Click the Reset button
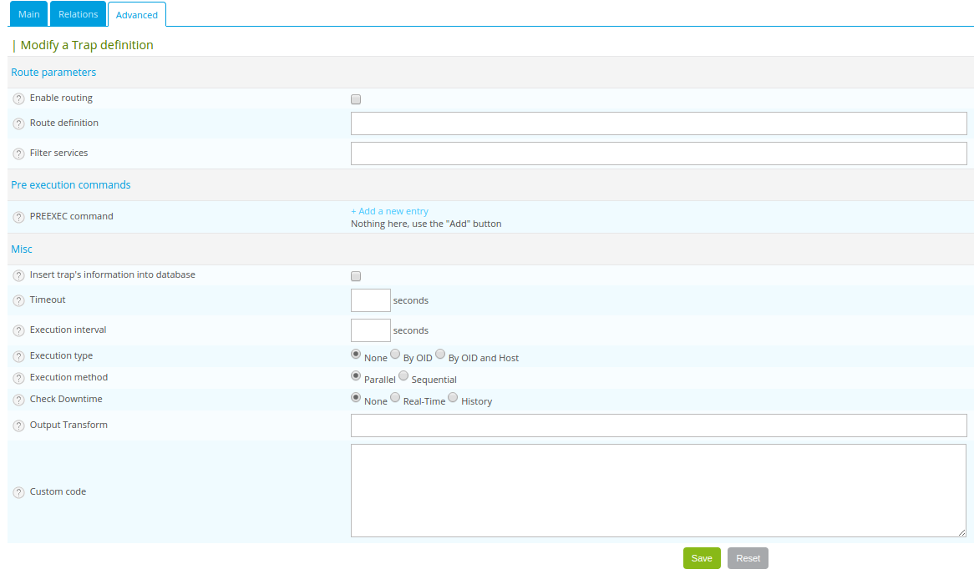Screen dimensions: 974x574 [748, 558]
